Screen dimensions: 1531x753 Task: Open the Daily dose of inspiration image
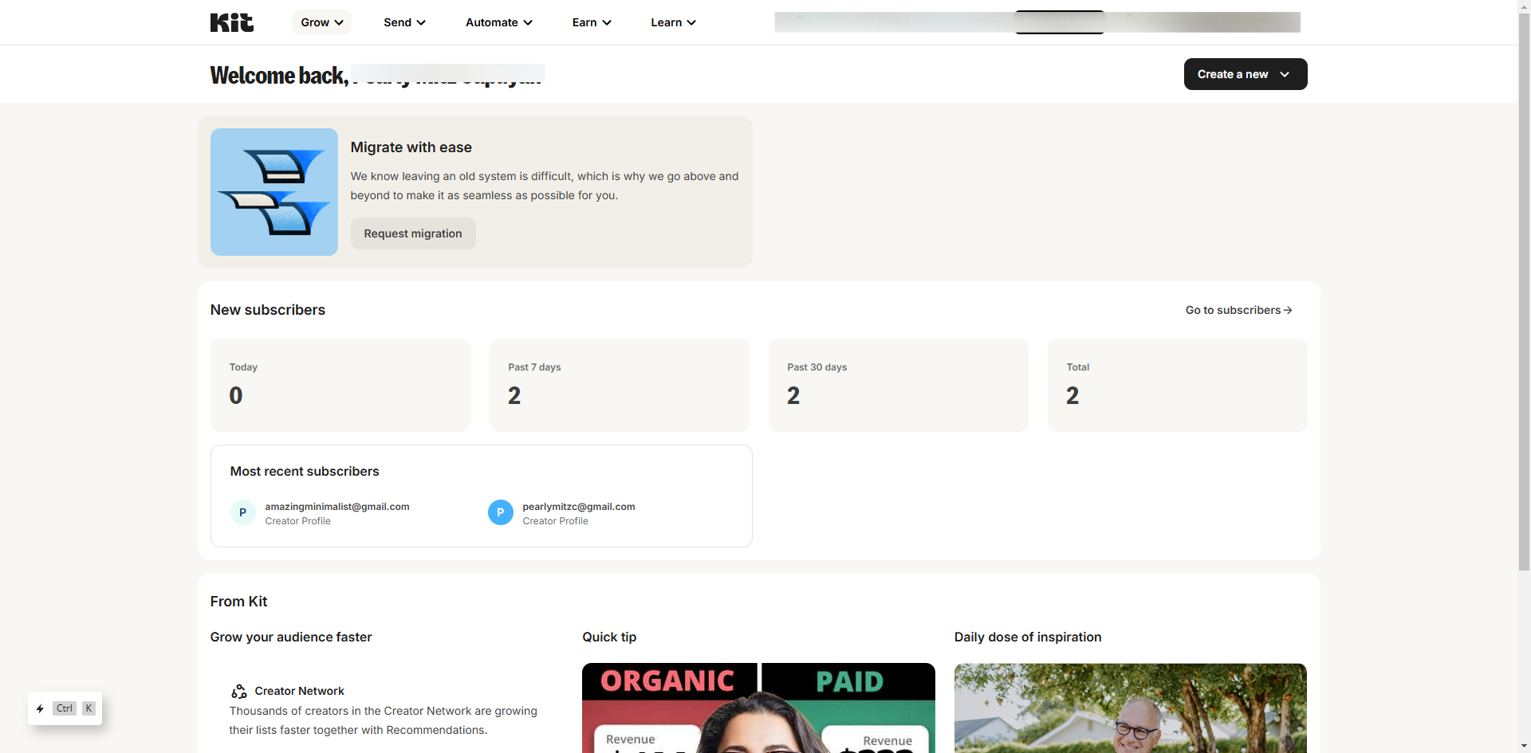click(1131, 708)
